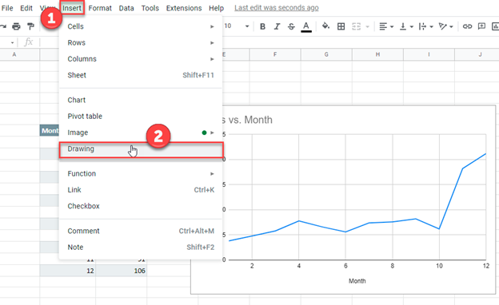This screenshot has height=305, width=499.
Task: Expand the Columns submenu
Action: point(141,59)
